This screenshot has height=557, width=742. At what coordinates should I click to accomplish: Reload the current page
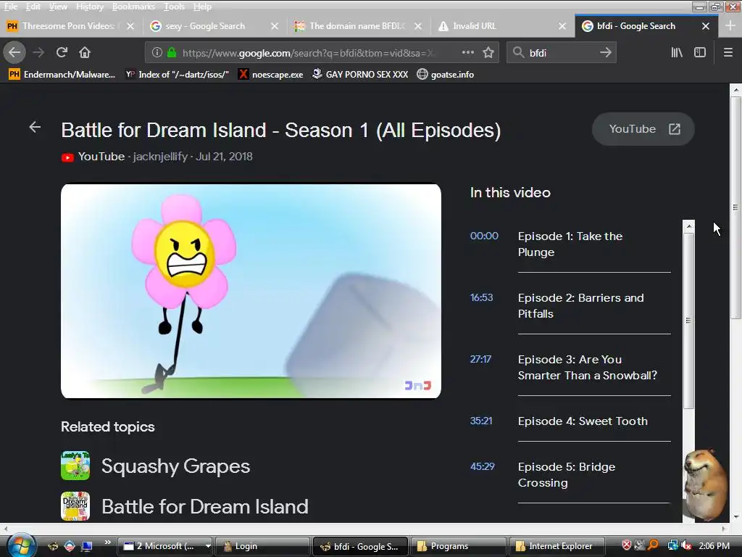point(62,52)
